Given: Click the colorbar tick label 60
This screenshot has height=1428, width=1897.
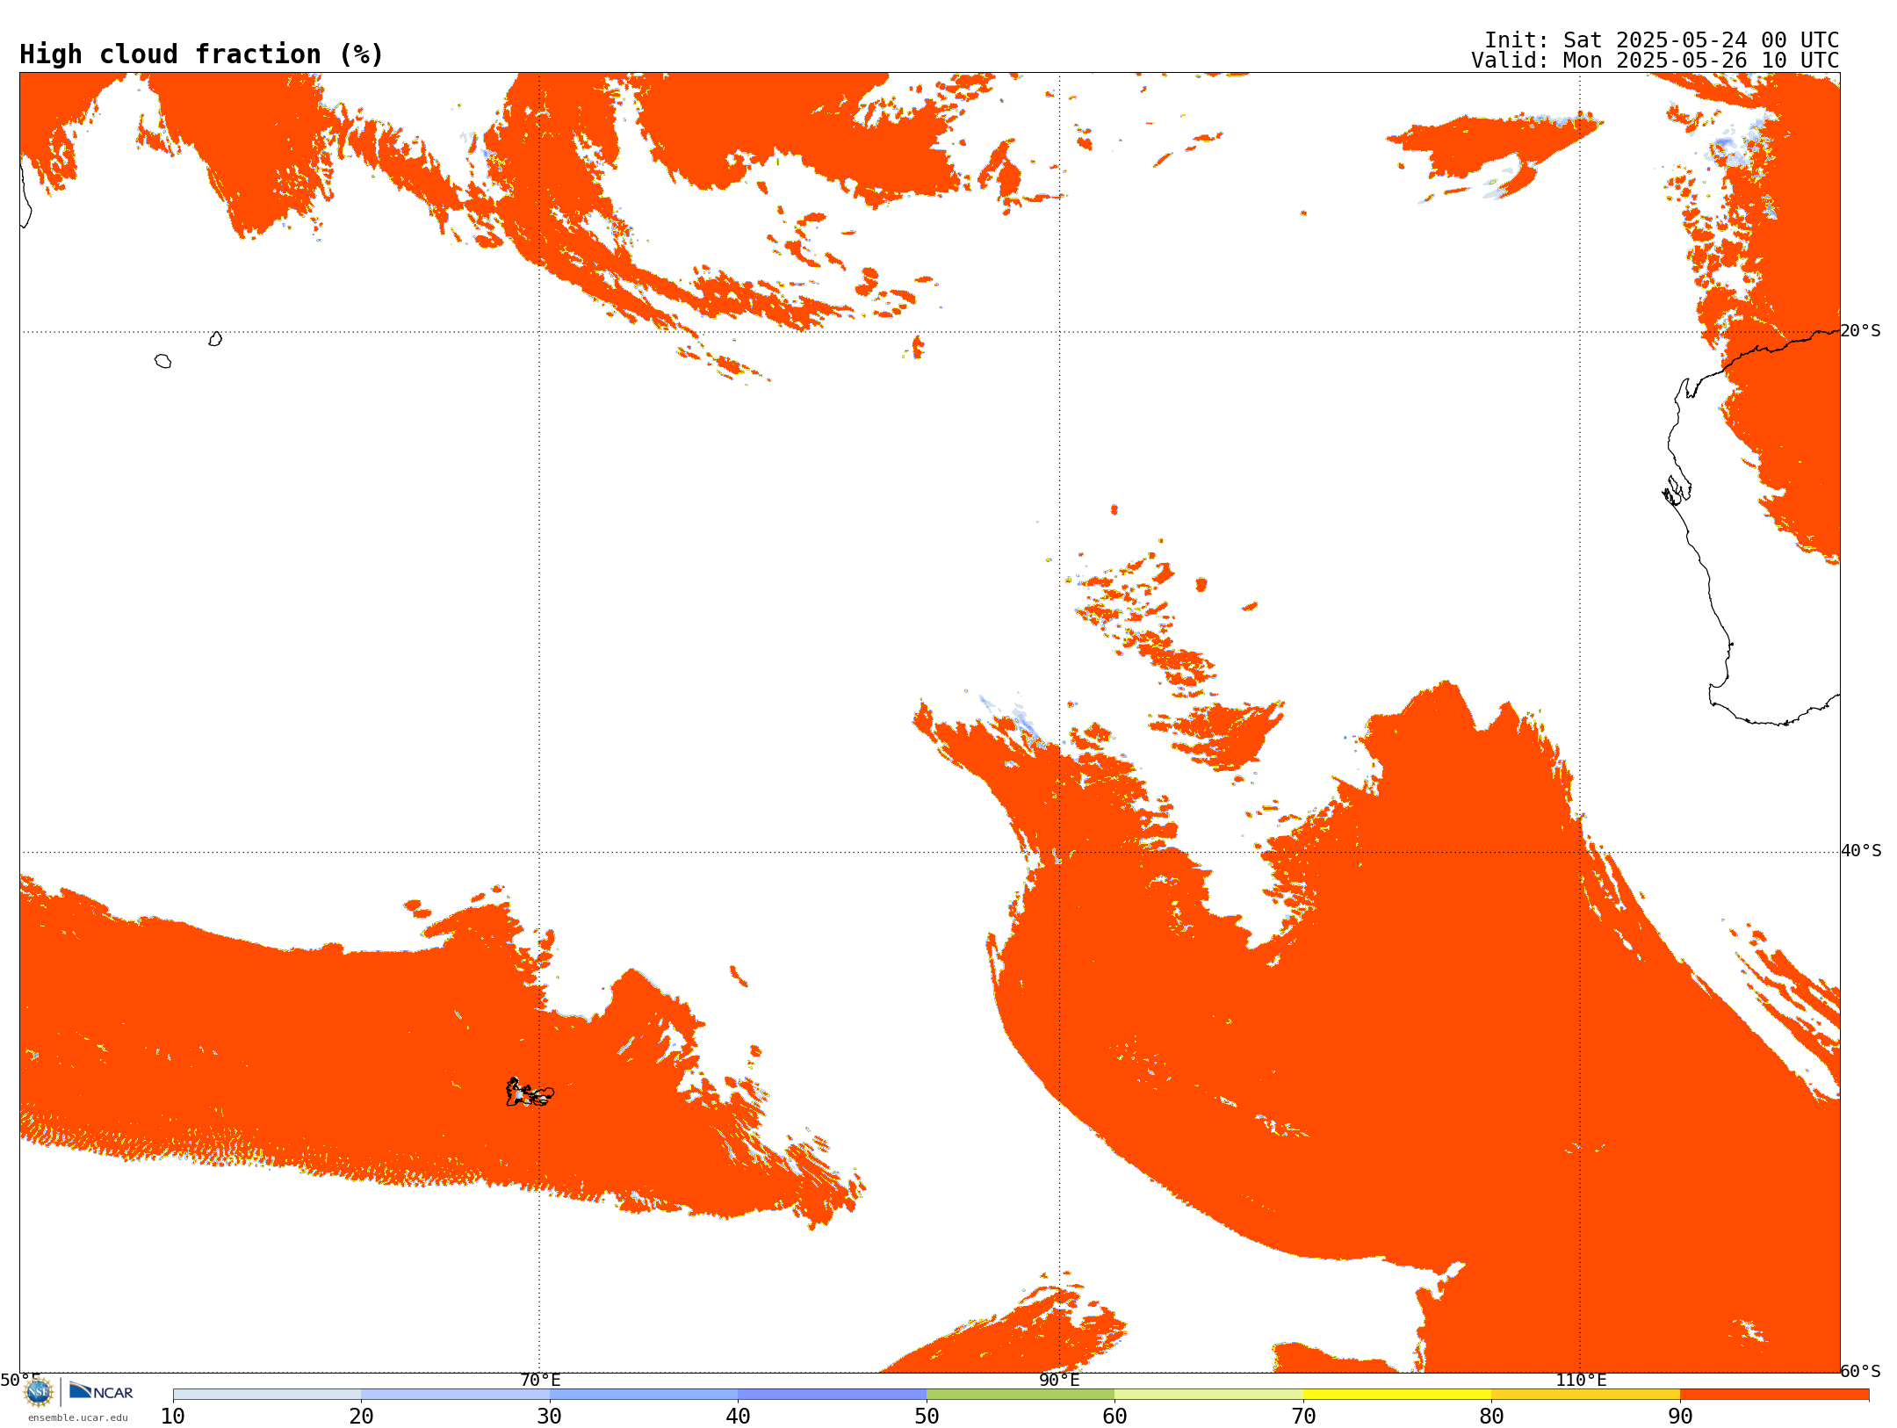Looking at the screenshot, I should [x=1114, y=1417].
